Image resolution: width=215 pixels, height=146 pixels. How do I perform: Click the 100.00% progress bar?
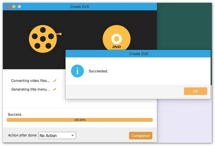80,120
